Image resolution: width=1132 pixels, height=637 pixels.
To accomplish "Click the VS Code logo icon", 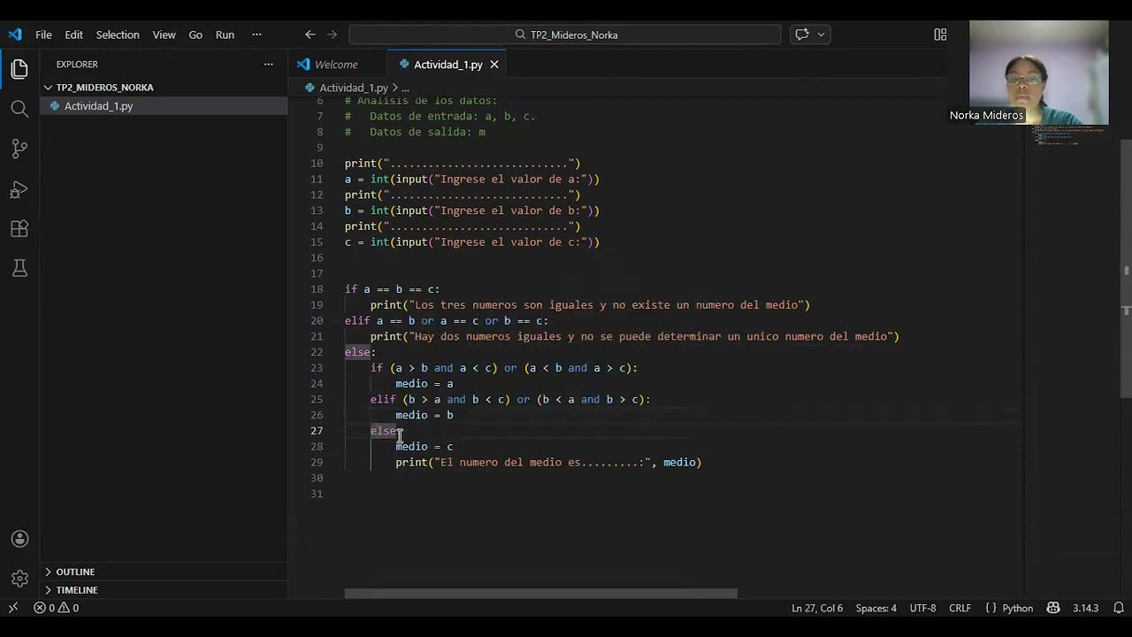I will [x=15, y=35].
